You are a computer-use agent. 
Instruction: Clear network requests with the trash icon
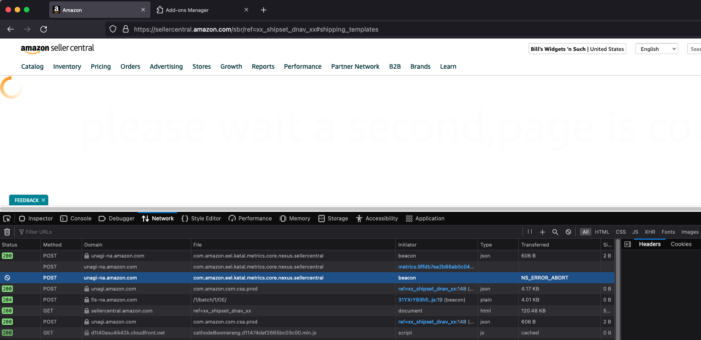(7, 232)
